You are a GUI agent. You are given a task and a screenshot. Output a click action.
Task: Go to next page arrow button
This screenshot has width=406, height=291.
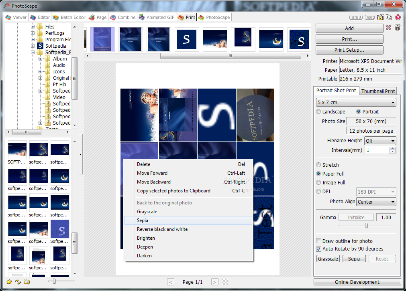(215, 282)
